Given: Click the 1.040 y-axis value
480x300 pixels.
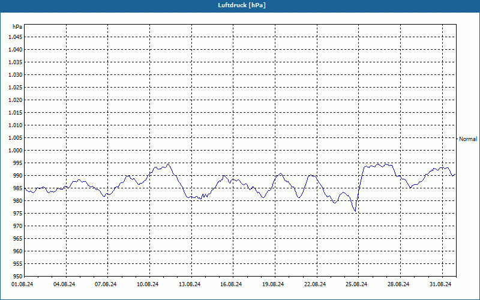Looking at the screenshot, I should [16, 50].
